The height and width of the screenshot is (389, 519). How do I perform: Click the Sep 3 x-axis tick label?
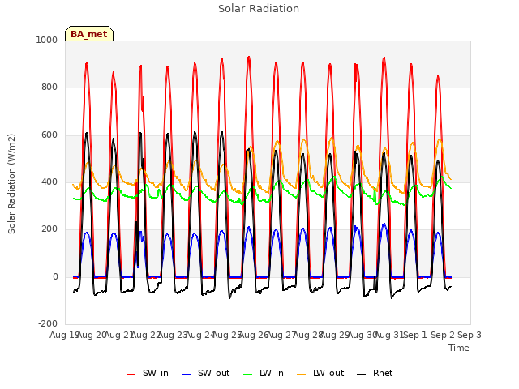(x=470, y=335)
